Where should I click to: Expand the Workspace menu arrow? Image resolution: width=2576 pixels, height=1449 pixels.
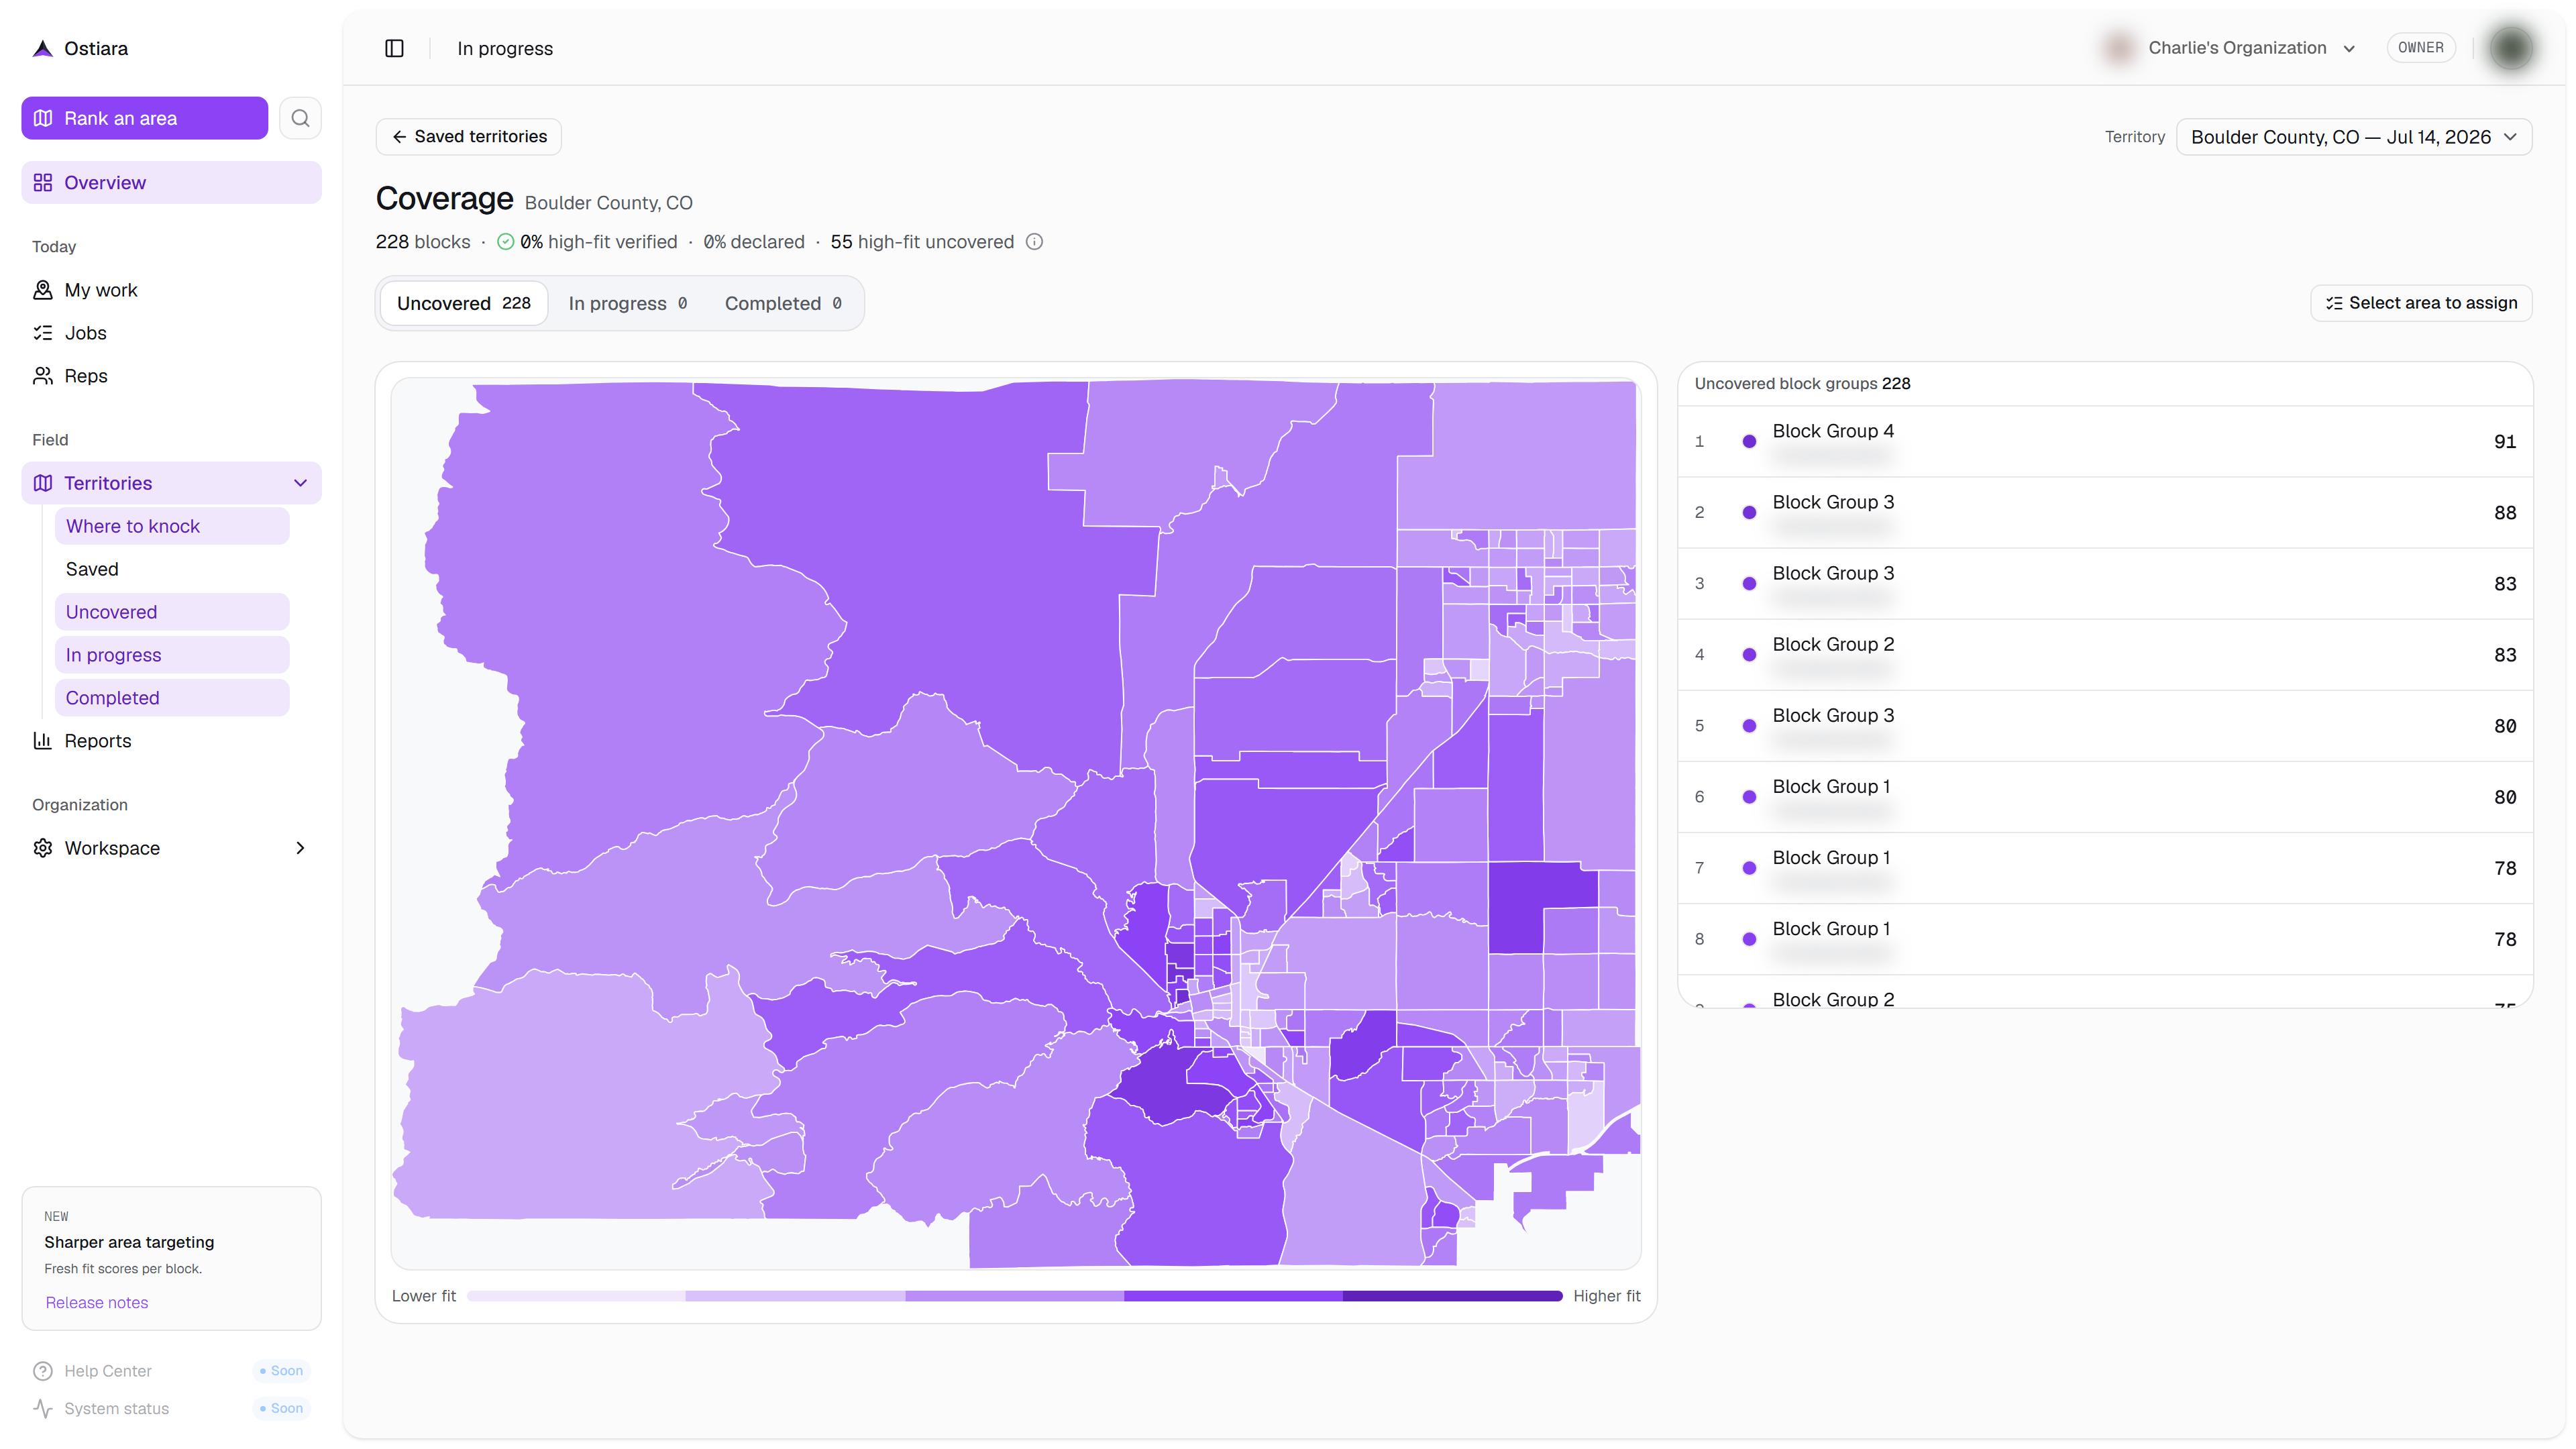pos(300,848)
